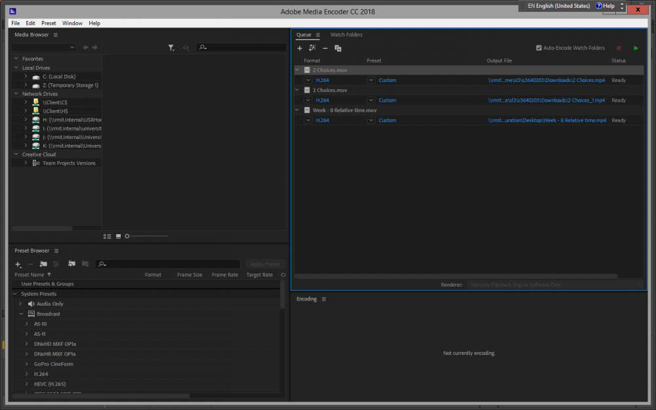
Task: Click the Queue horizontal scrollbar
Action: [x=456, y=276]
